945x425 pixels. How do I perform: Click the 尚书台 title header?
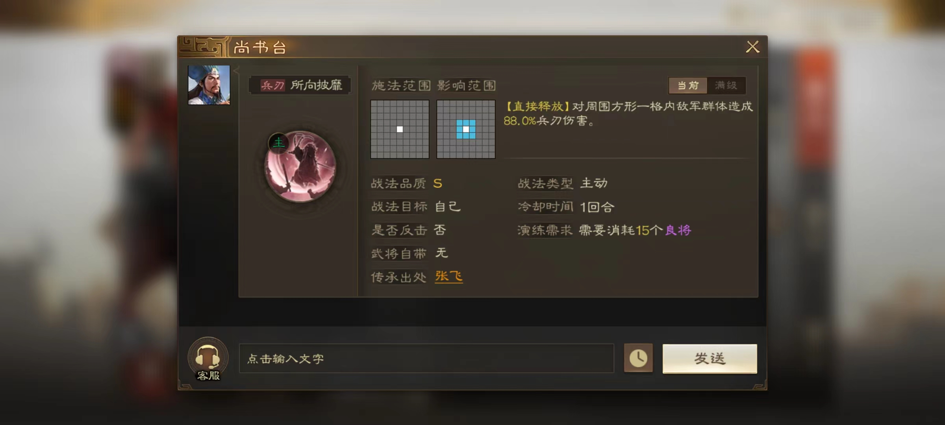point(260,48)
